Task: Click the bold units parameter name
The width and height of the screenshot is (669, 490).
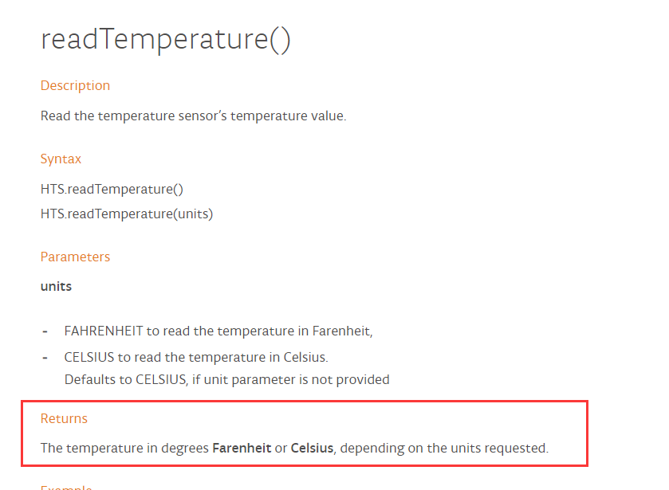Action: [x=56, y=286]
